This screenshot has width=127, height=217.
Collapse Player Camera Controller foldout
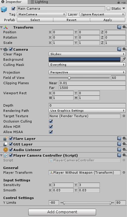click(x=1, y=155)
